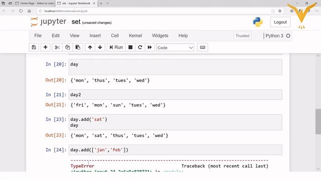Move selected cell down arrow

pyautogui.click(x=100, y=47)
